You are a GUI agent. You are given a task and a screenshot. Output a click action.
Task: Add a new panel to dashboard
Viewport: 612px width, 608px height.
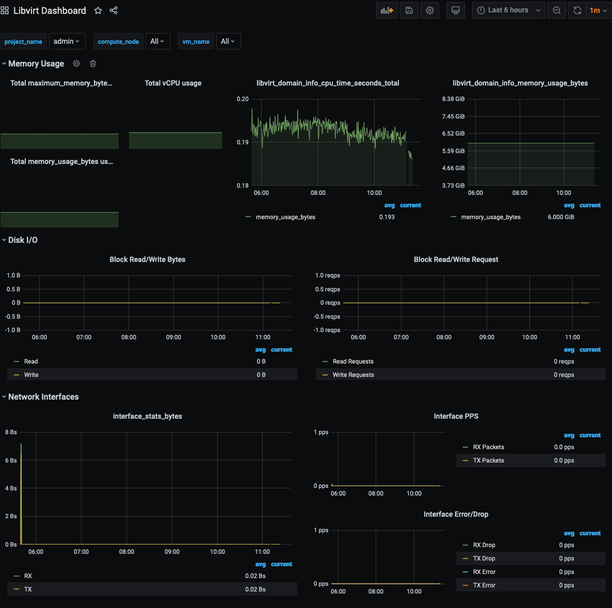click(387, 10)
